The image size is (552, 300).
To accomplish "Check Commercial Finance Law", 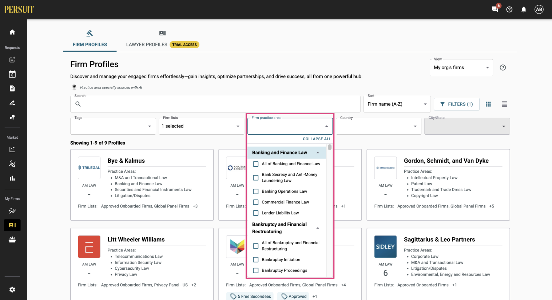I will (x=256, y=202).
